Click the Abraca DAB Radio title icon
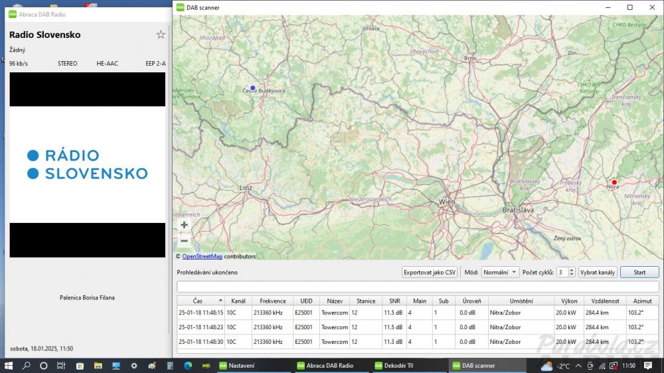The height and width of the screenshot is (373, 664). click(13, 14)
